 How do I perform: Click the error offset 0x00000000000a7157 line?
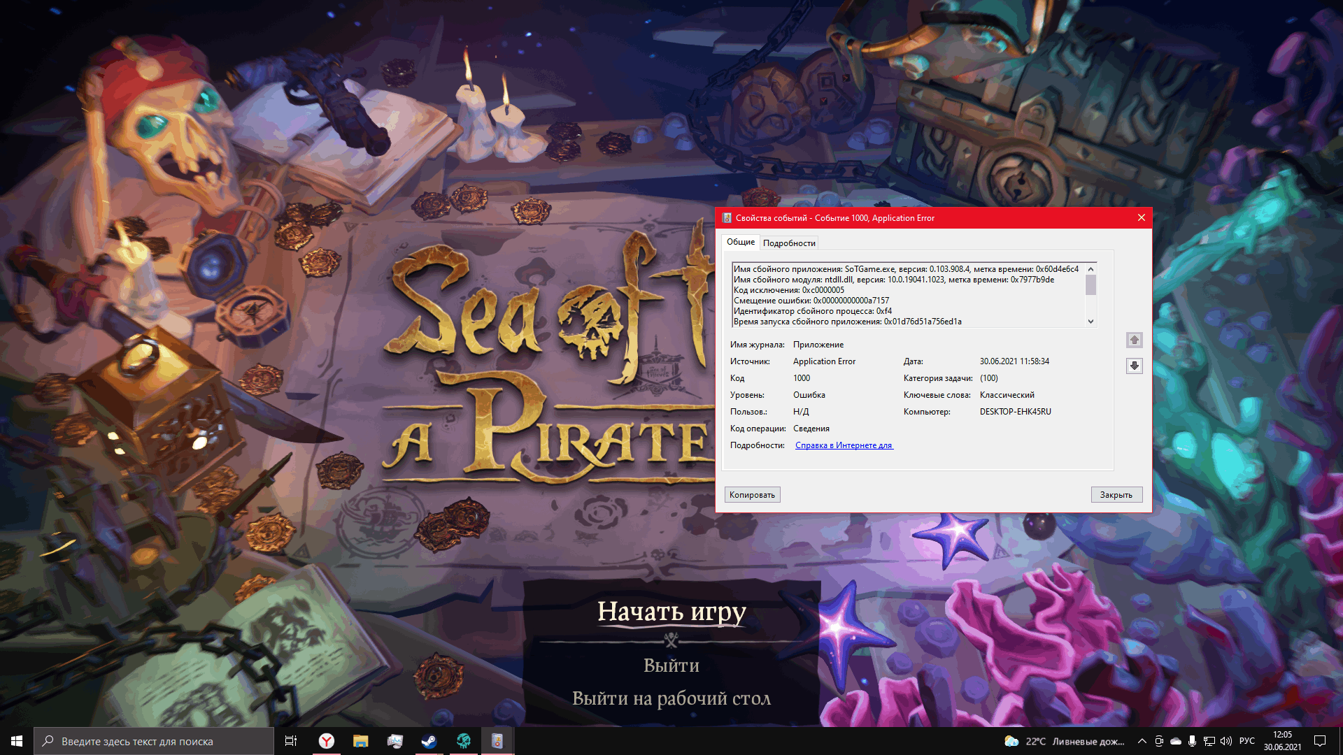tap(811, 301)
